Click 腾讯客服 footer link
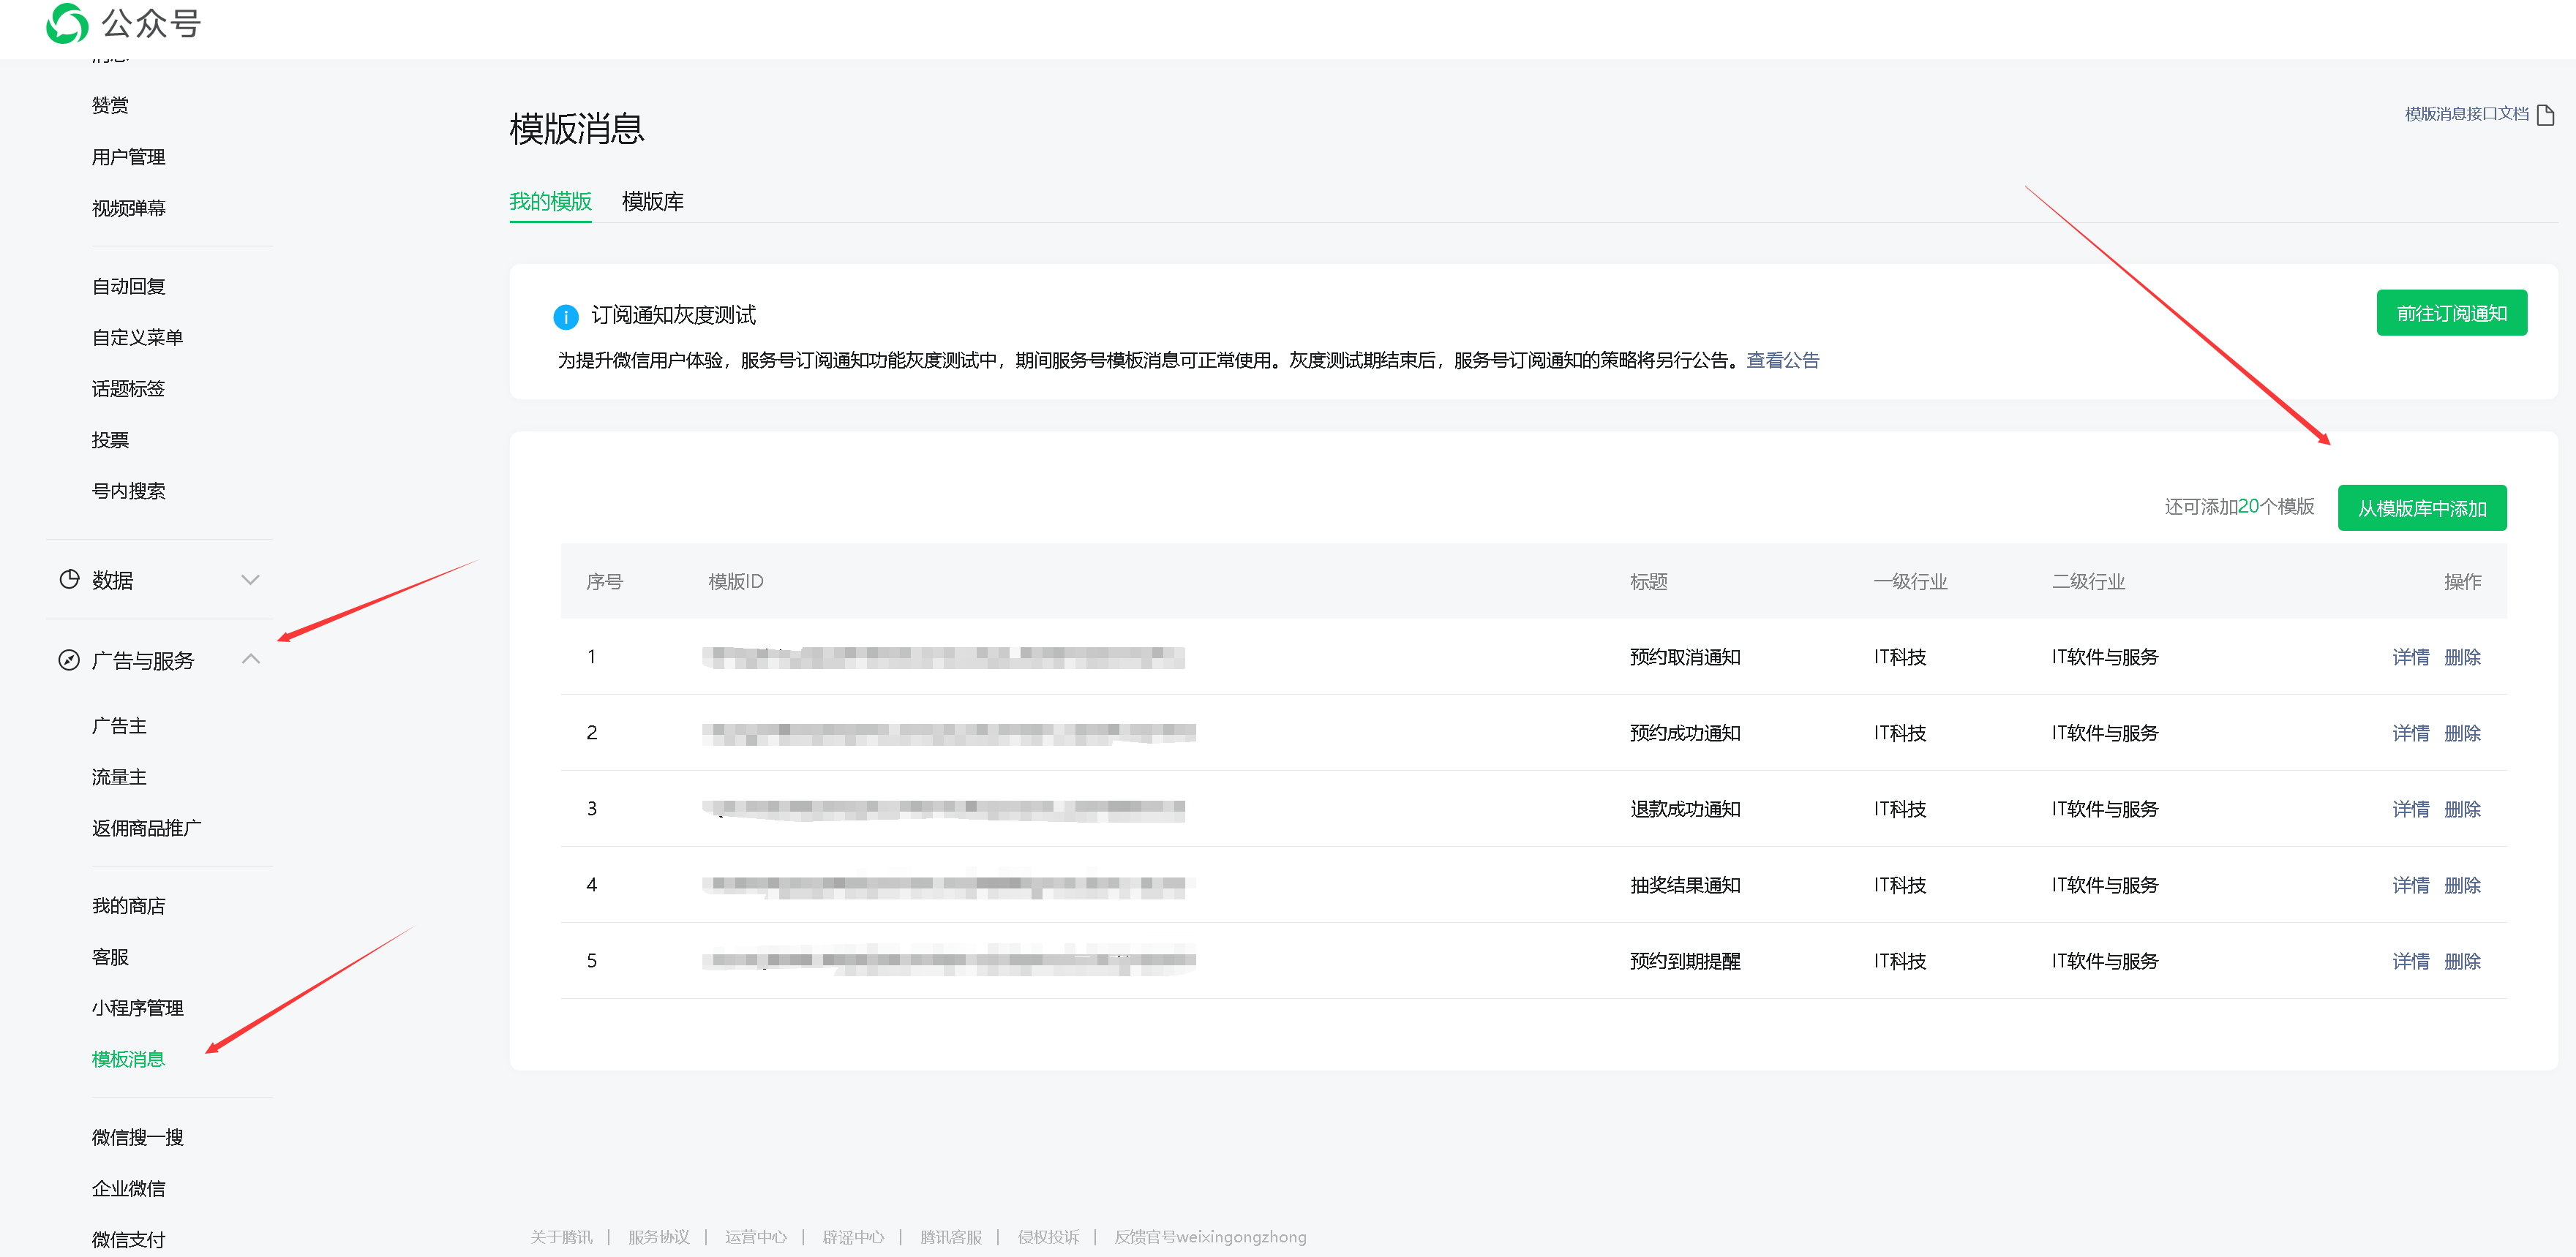2576x1257 pixels. [x=950, y=1237]
